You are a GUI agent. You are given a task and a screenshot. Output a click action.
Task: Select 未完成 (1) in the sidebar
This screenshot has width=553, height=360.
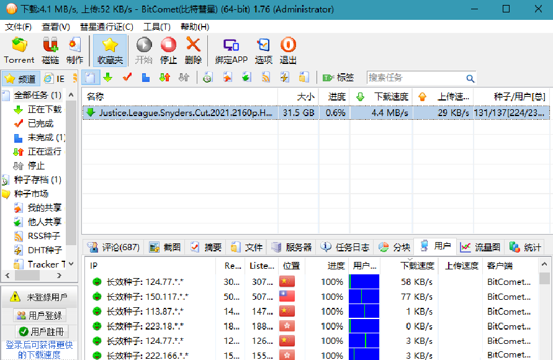coord(47,138)
